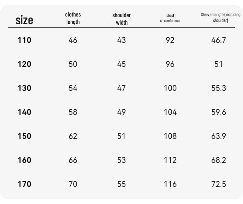This screenshot has width=243, height=204.
Task: Click the 'shoulder width' header
Action: pos(121,19)
